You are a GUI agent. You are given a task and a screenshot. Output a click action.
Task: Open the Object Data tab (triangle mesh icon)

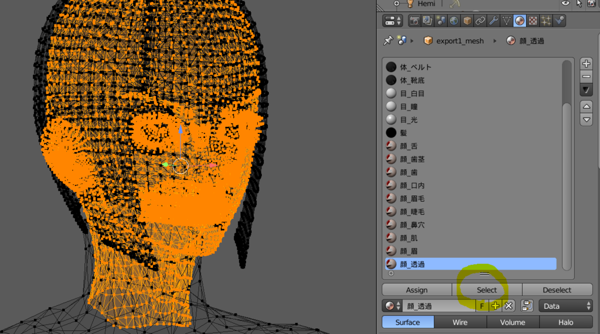pos(506,20)
